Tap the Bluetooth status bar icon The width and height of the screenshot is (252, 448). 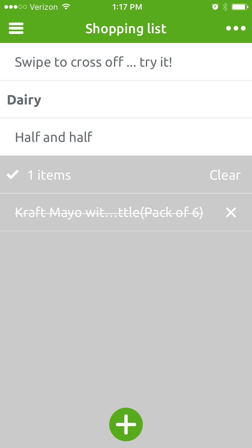pyautogui.click(x=225, y=7)
